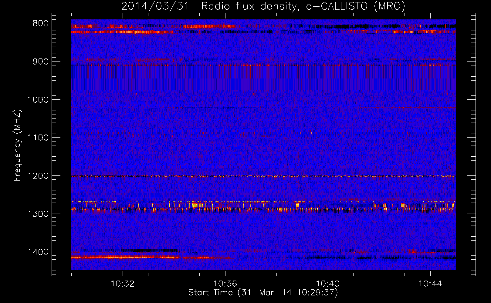Click the 1100 frequency tick label
Image resolution: width=491 pixels, height=303 pixels.
[x=38, y=138]
